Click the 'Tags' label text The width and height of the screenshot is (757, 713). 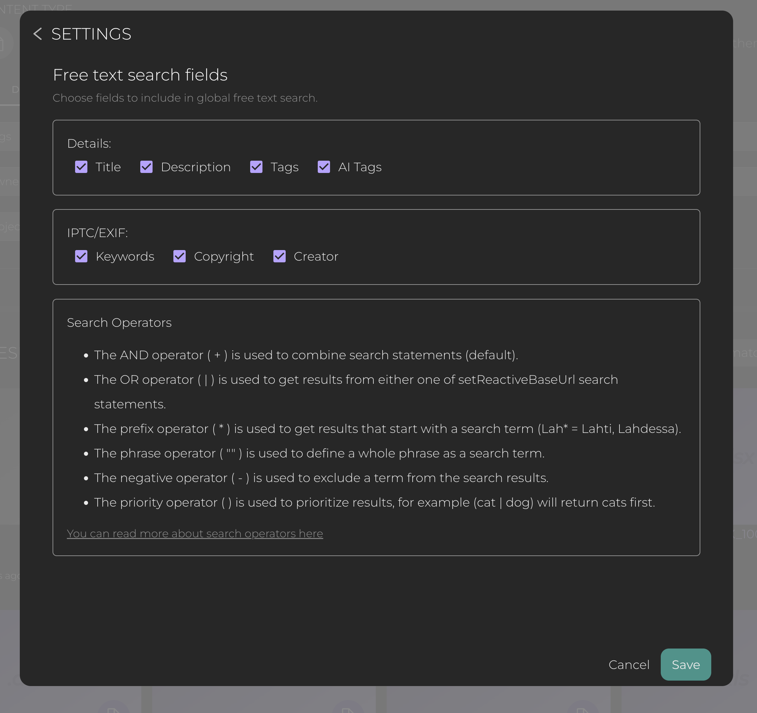(284, 167)
